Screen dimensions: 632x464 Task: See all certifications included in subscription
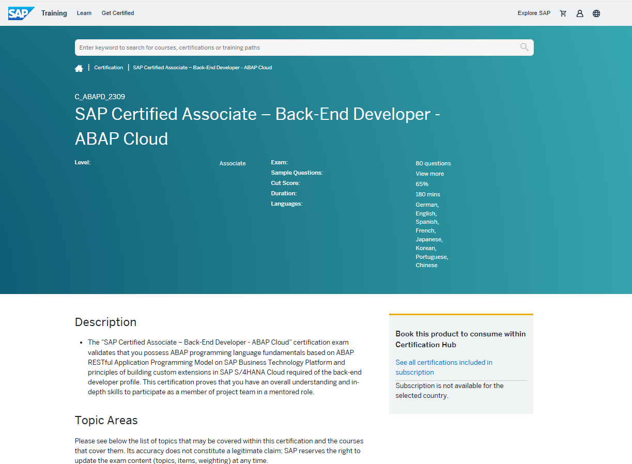point(443,367)
